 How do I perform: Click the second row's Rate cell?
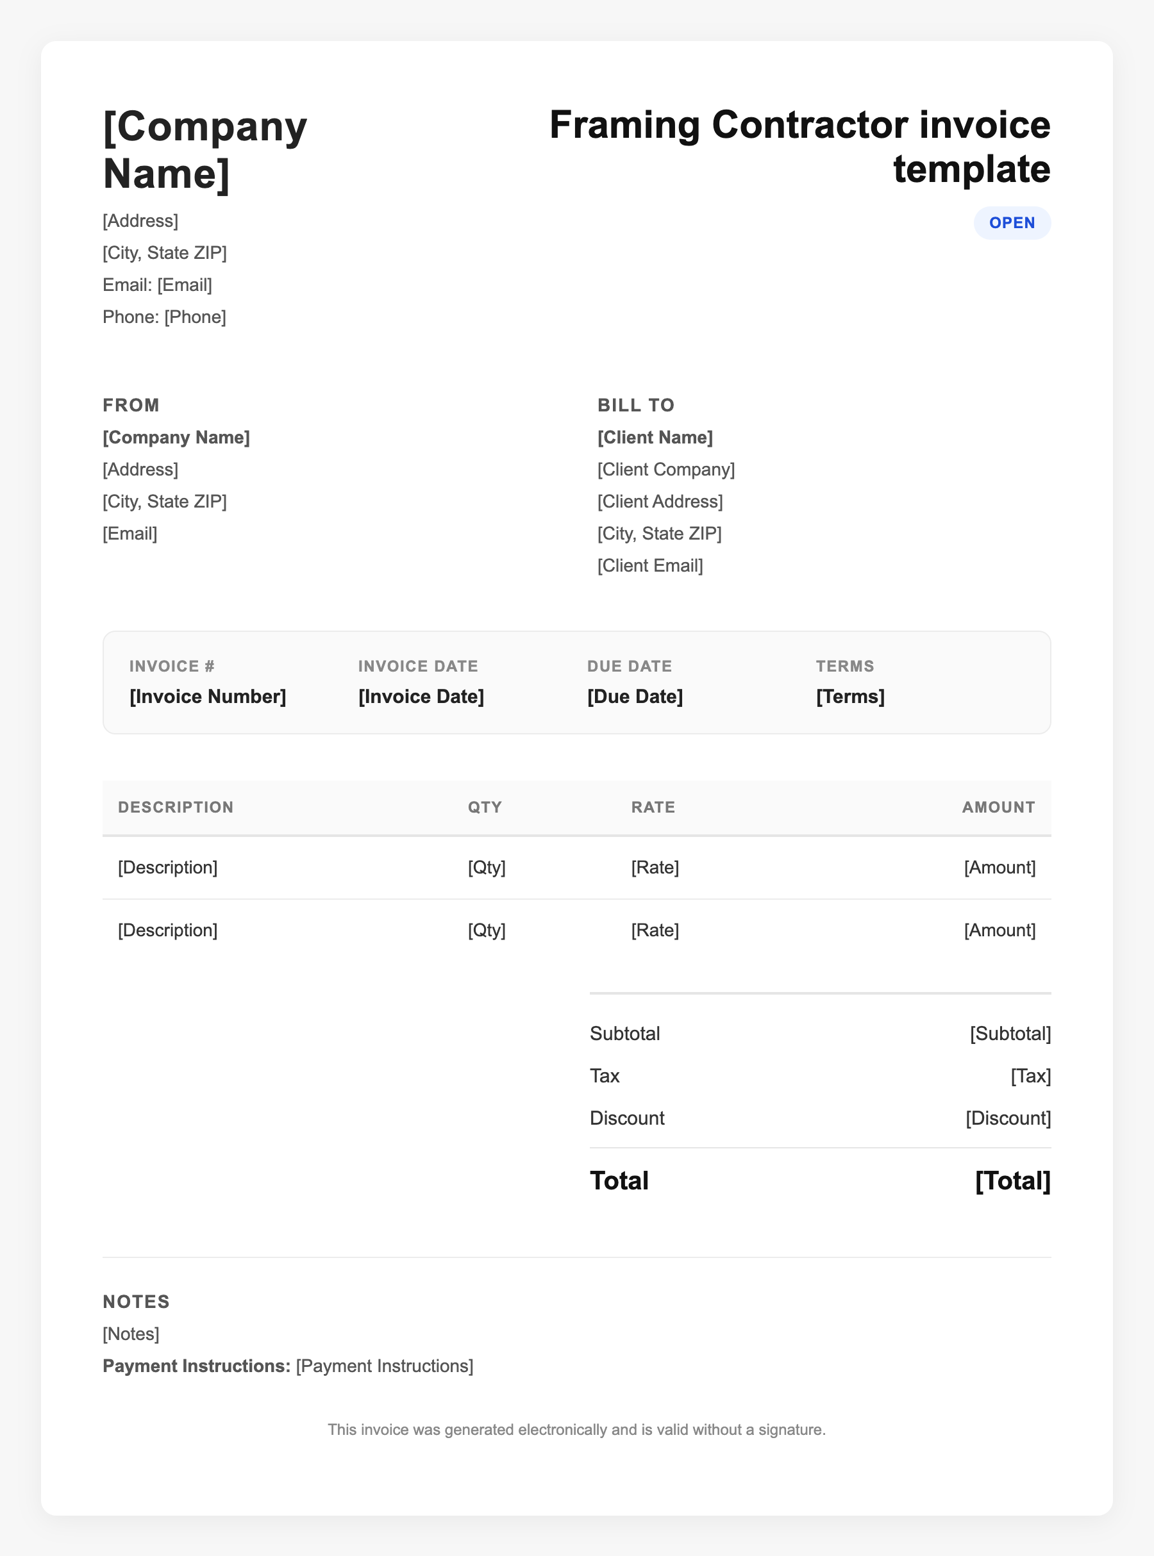point(655,931)
